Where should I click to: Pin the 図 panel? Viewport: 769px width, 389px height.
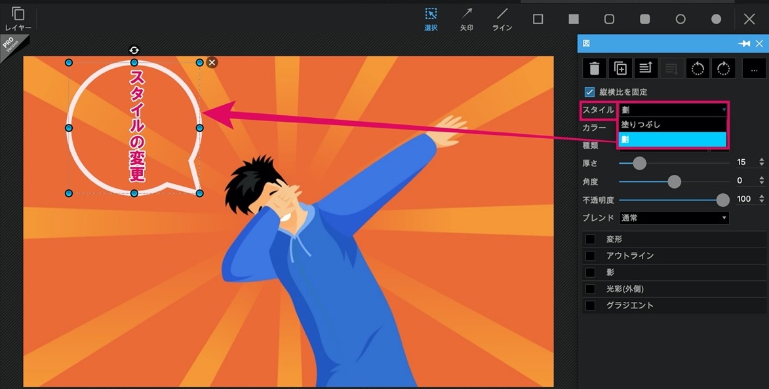(x=744, y=44)
